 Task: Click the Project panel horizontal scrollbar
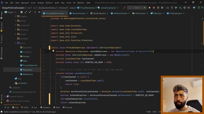[x=12, y=104]
